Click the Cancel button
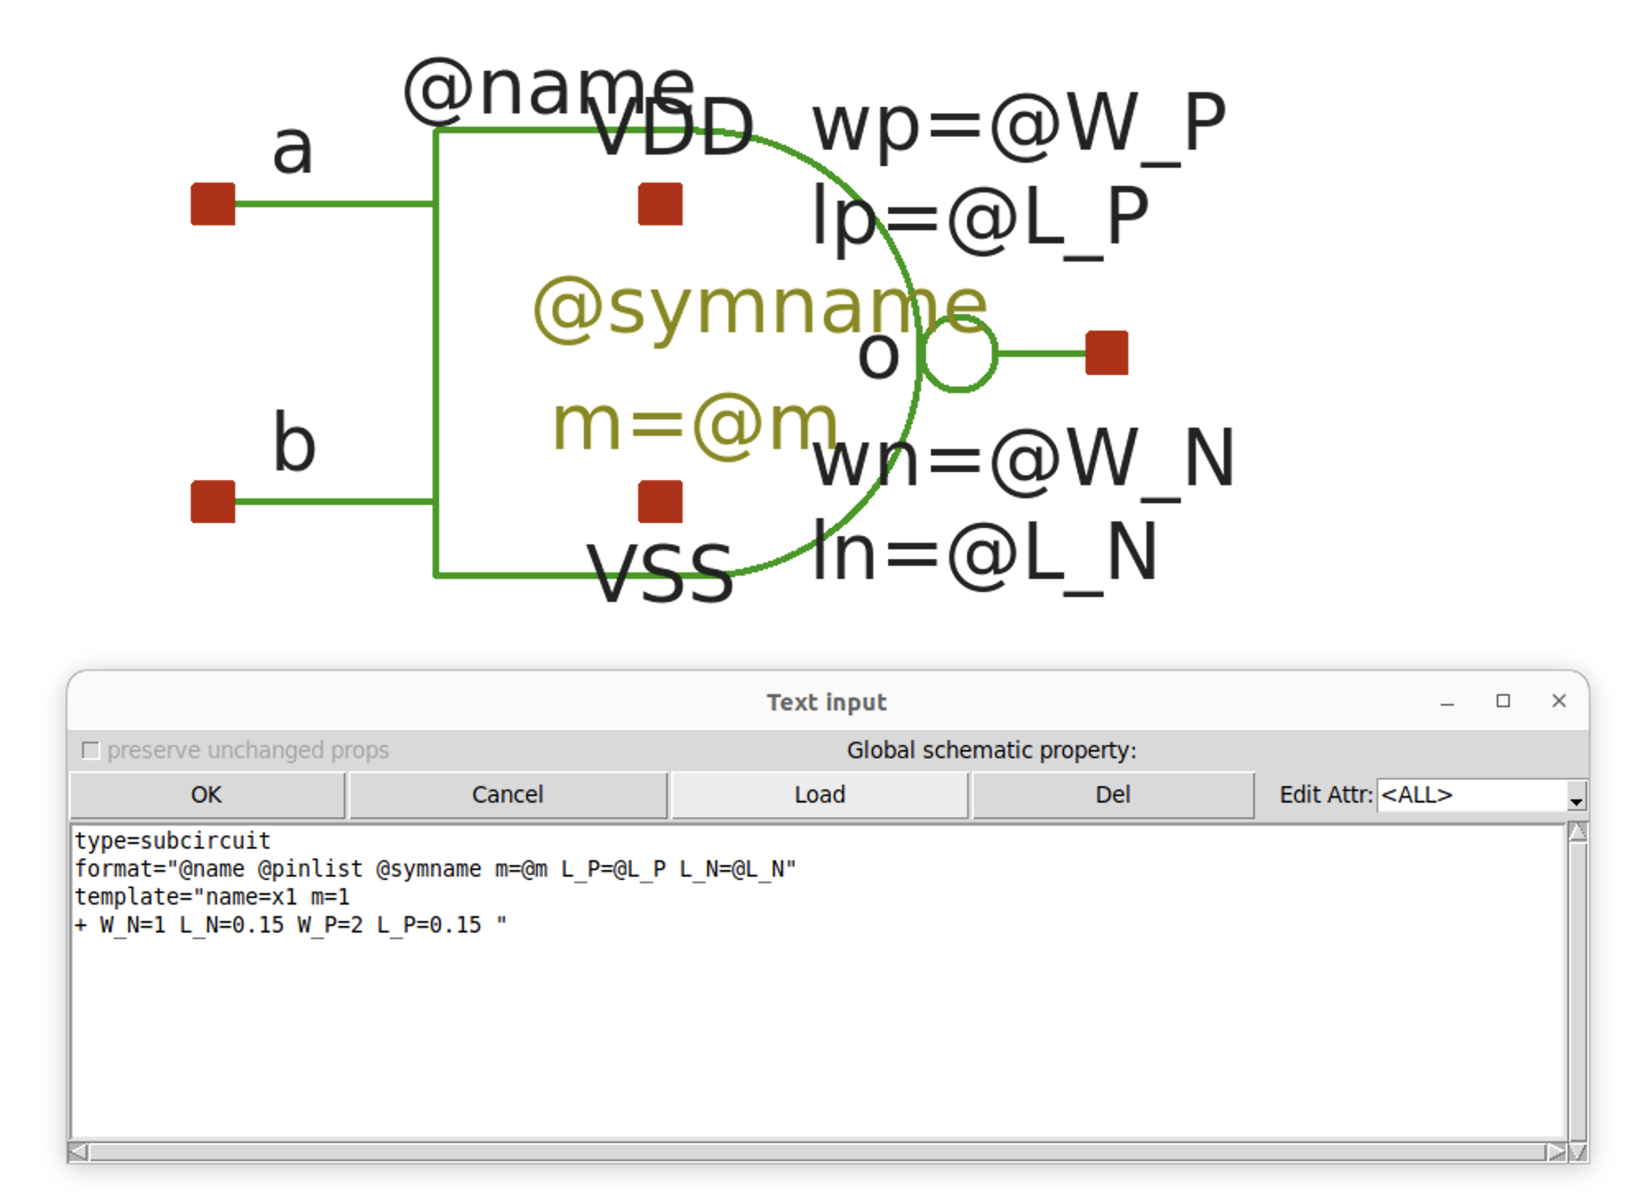The width and height of the screenshot is (1625, 1199). click(507, 794)
